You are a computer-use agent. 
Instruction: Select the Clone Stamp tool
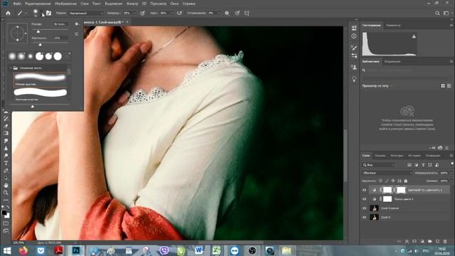pyautogui.click(x=6, y=112)
